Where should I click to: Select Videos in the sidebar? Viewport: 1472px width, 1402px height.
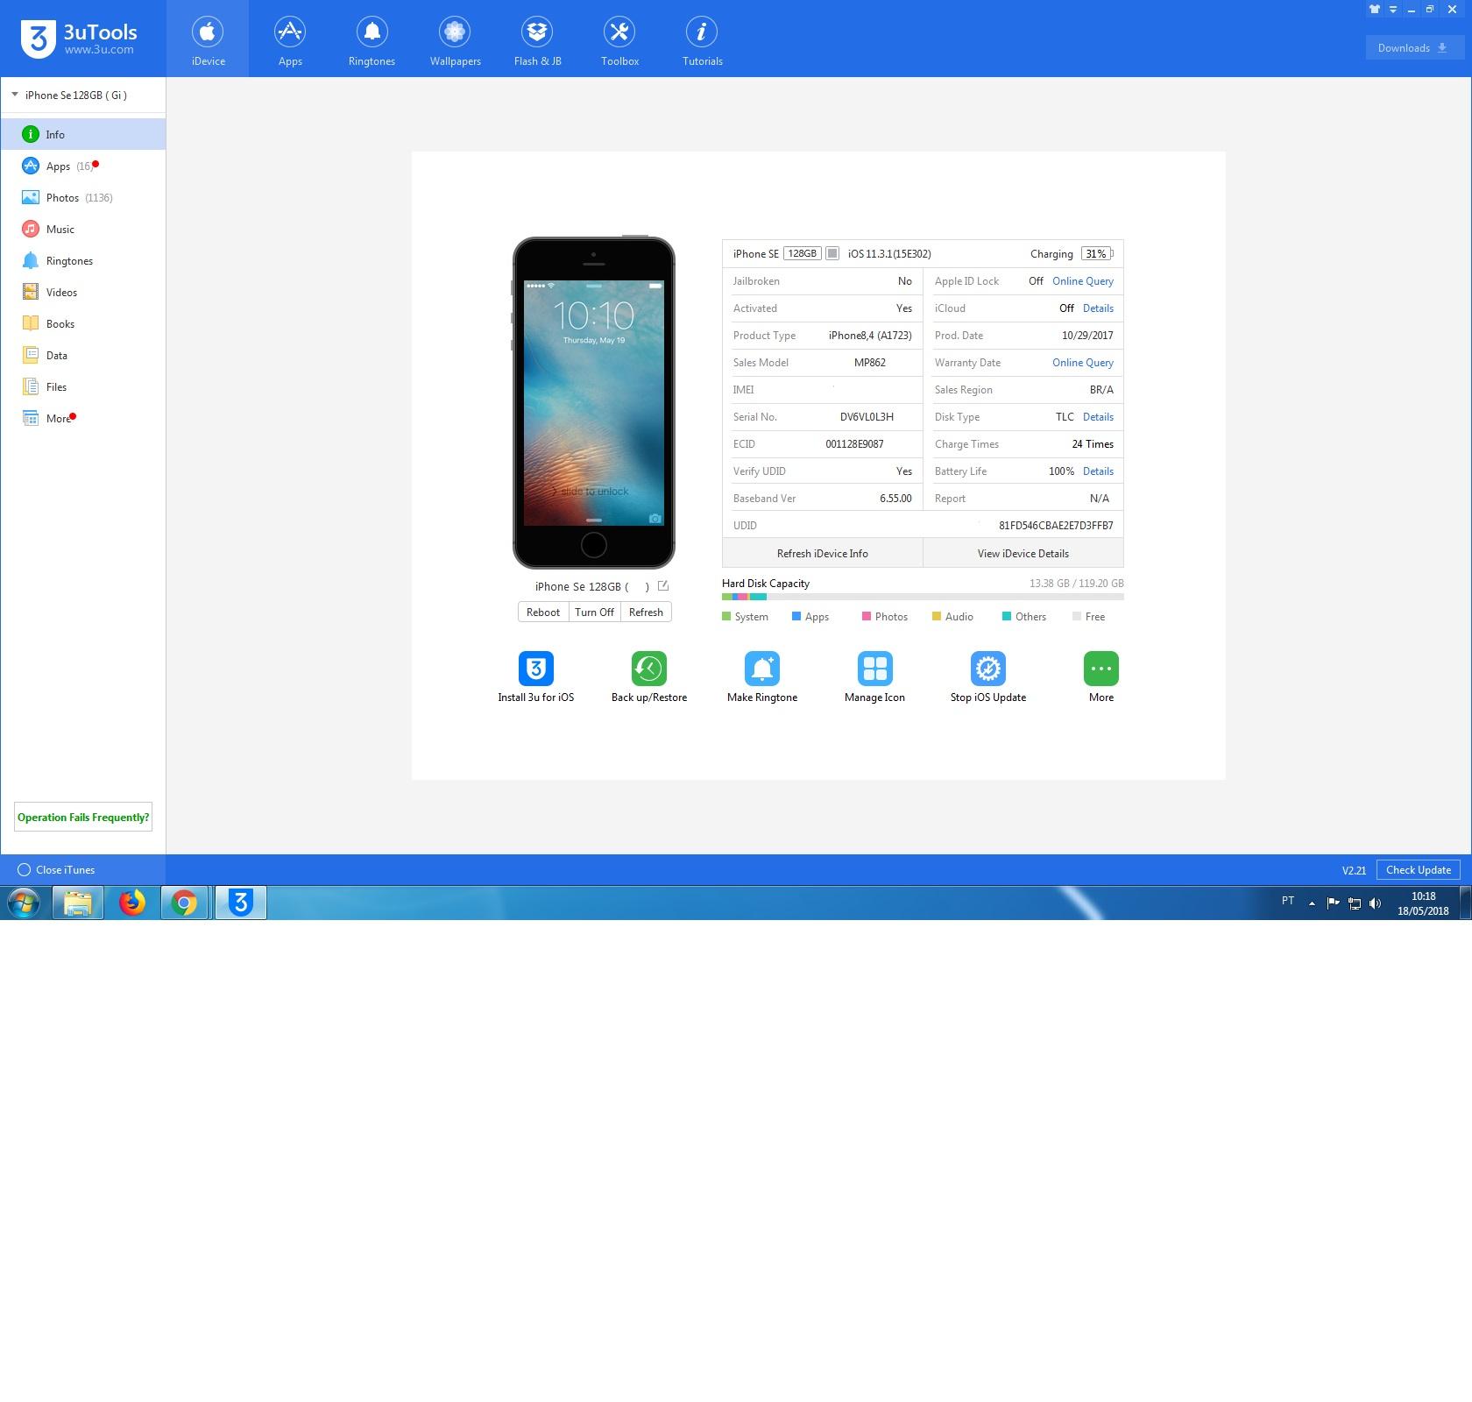pos(83,292)
